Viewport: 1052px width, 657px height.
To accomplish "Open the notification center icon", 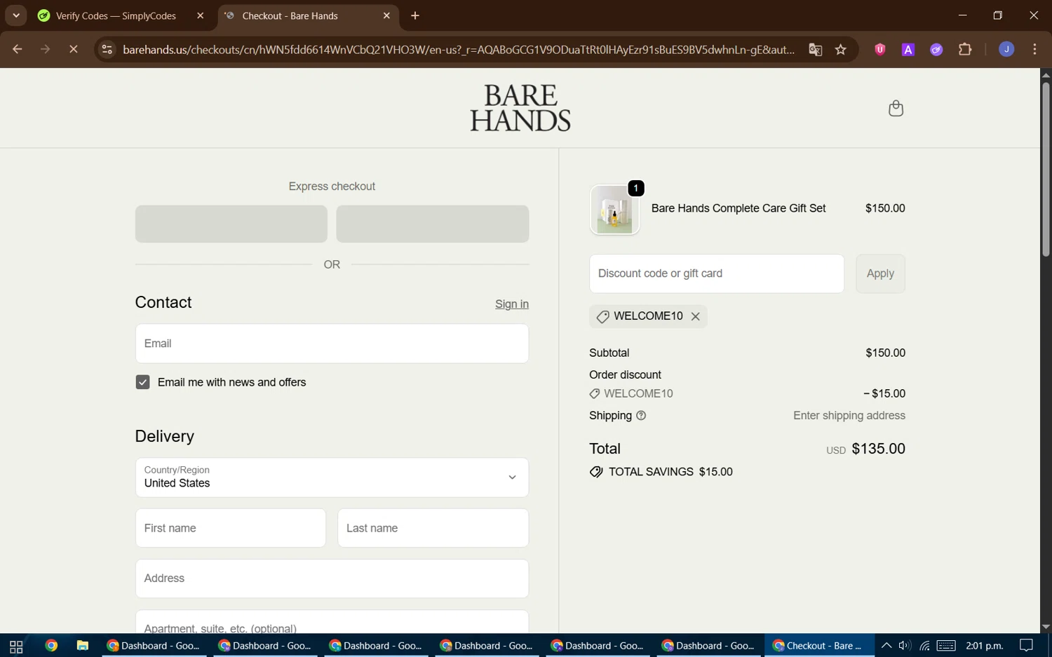I will point(1026,646).
